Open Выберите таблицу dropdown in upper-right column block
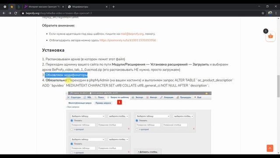 153,116
